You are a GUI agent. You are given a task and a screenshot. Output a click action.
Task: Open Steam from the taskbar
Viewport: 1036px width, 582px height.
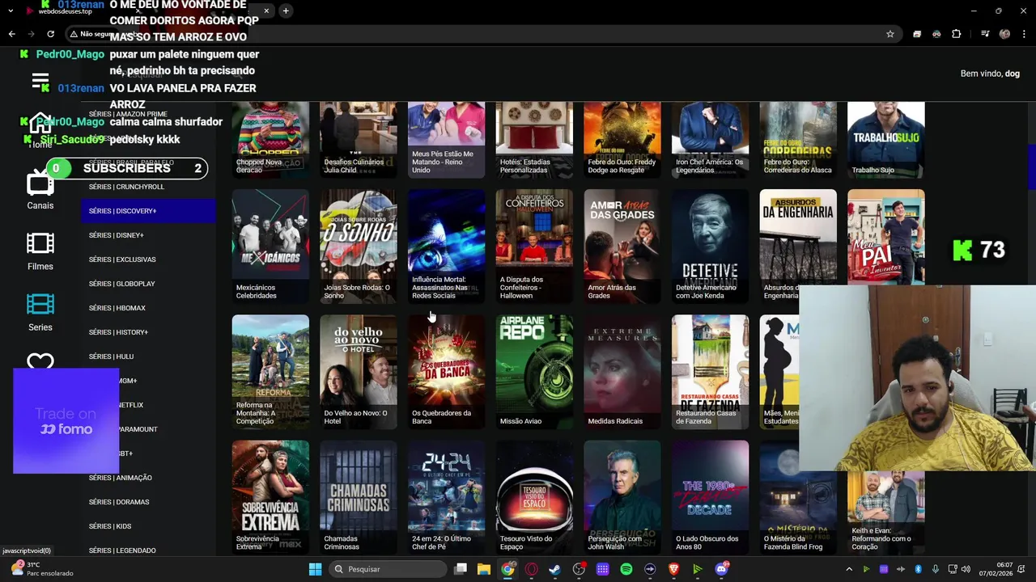(x=555, y=569)
